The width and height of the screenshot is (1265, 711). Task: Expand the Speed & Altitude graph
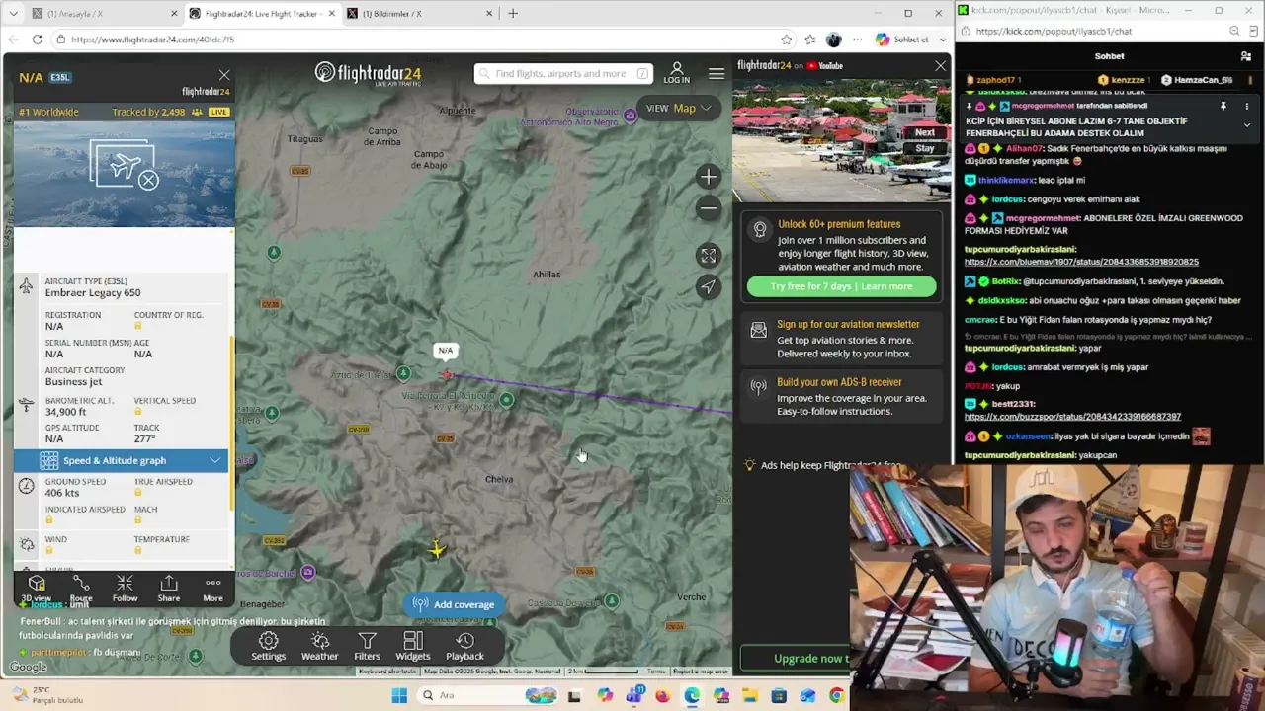tap(122, 460)
